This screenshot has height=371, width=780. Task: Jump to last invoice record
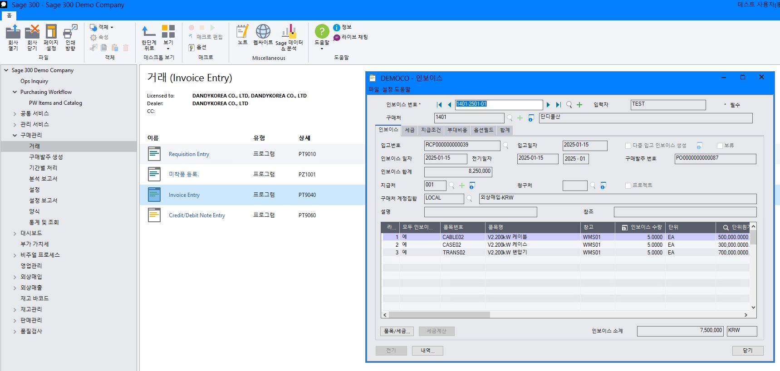click(x=559, y=105)
